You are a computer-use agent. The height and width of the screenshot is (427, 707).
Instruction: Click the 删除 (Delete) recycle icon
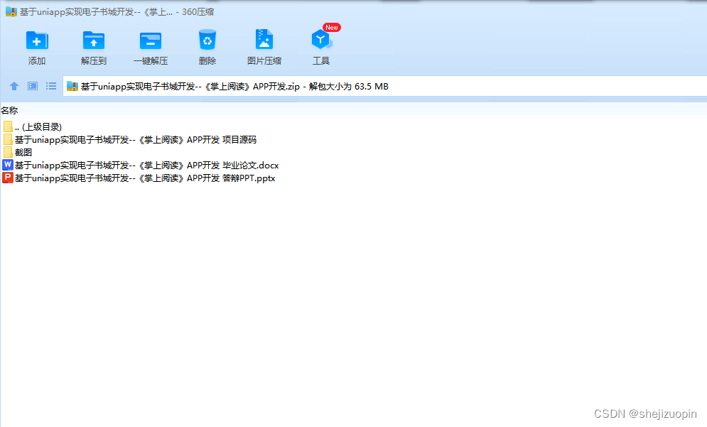[207, 40]
